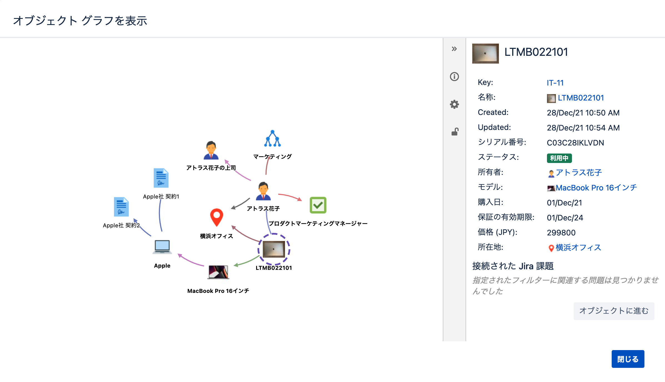
Task: Click the small laptop icon beside モデル value
Action: coord(551,188)
